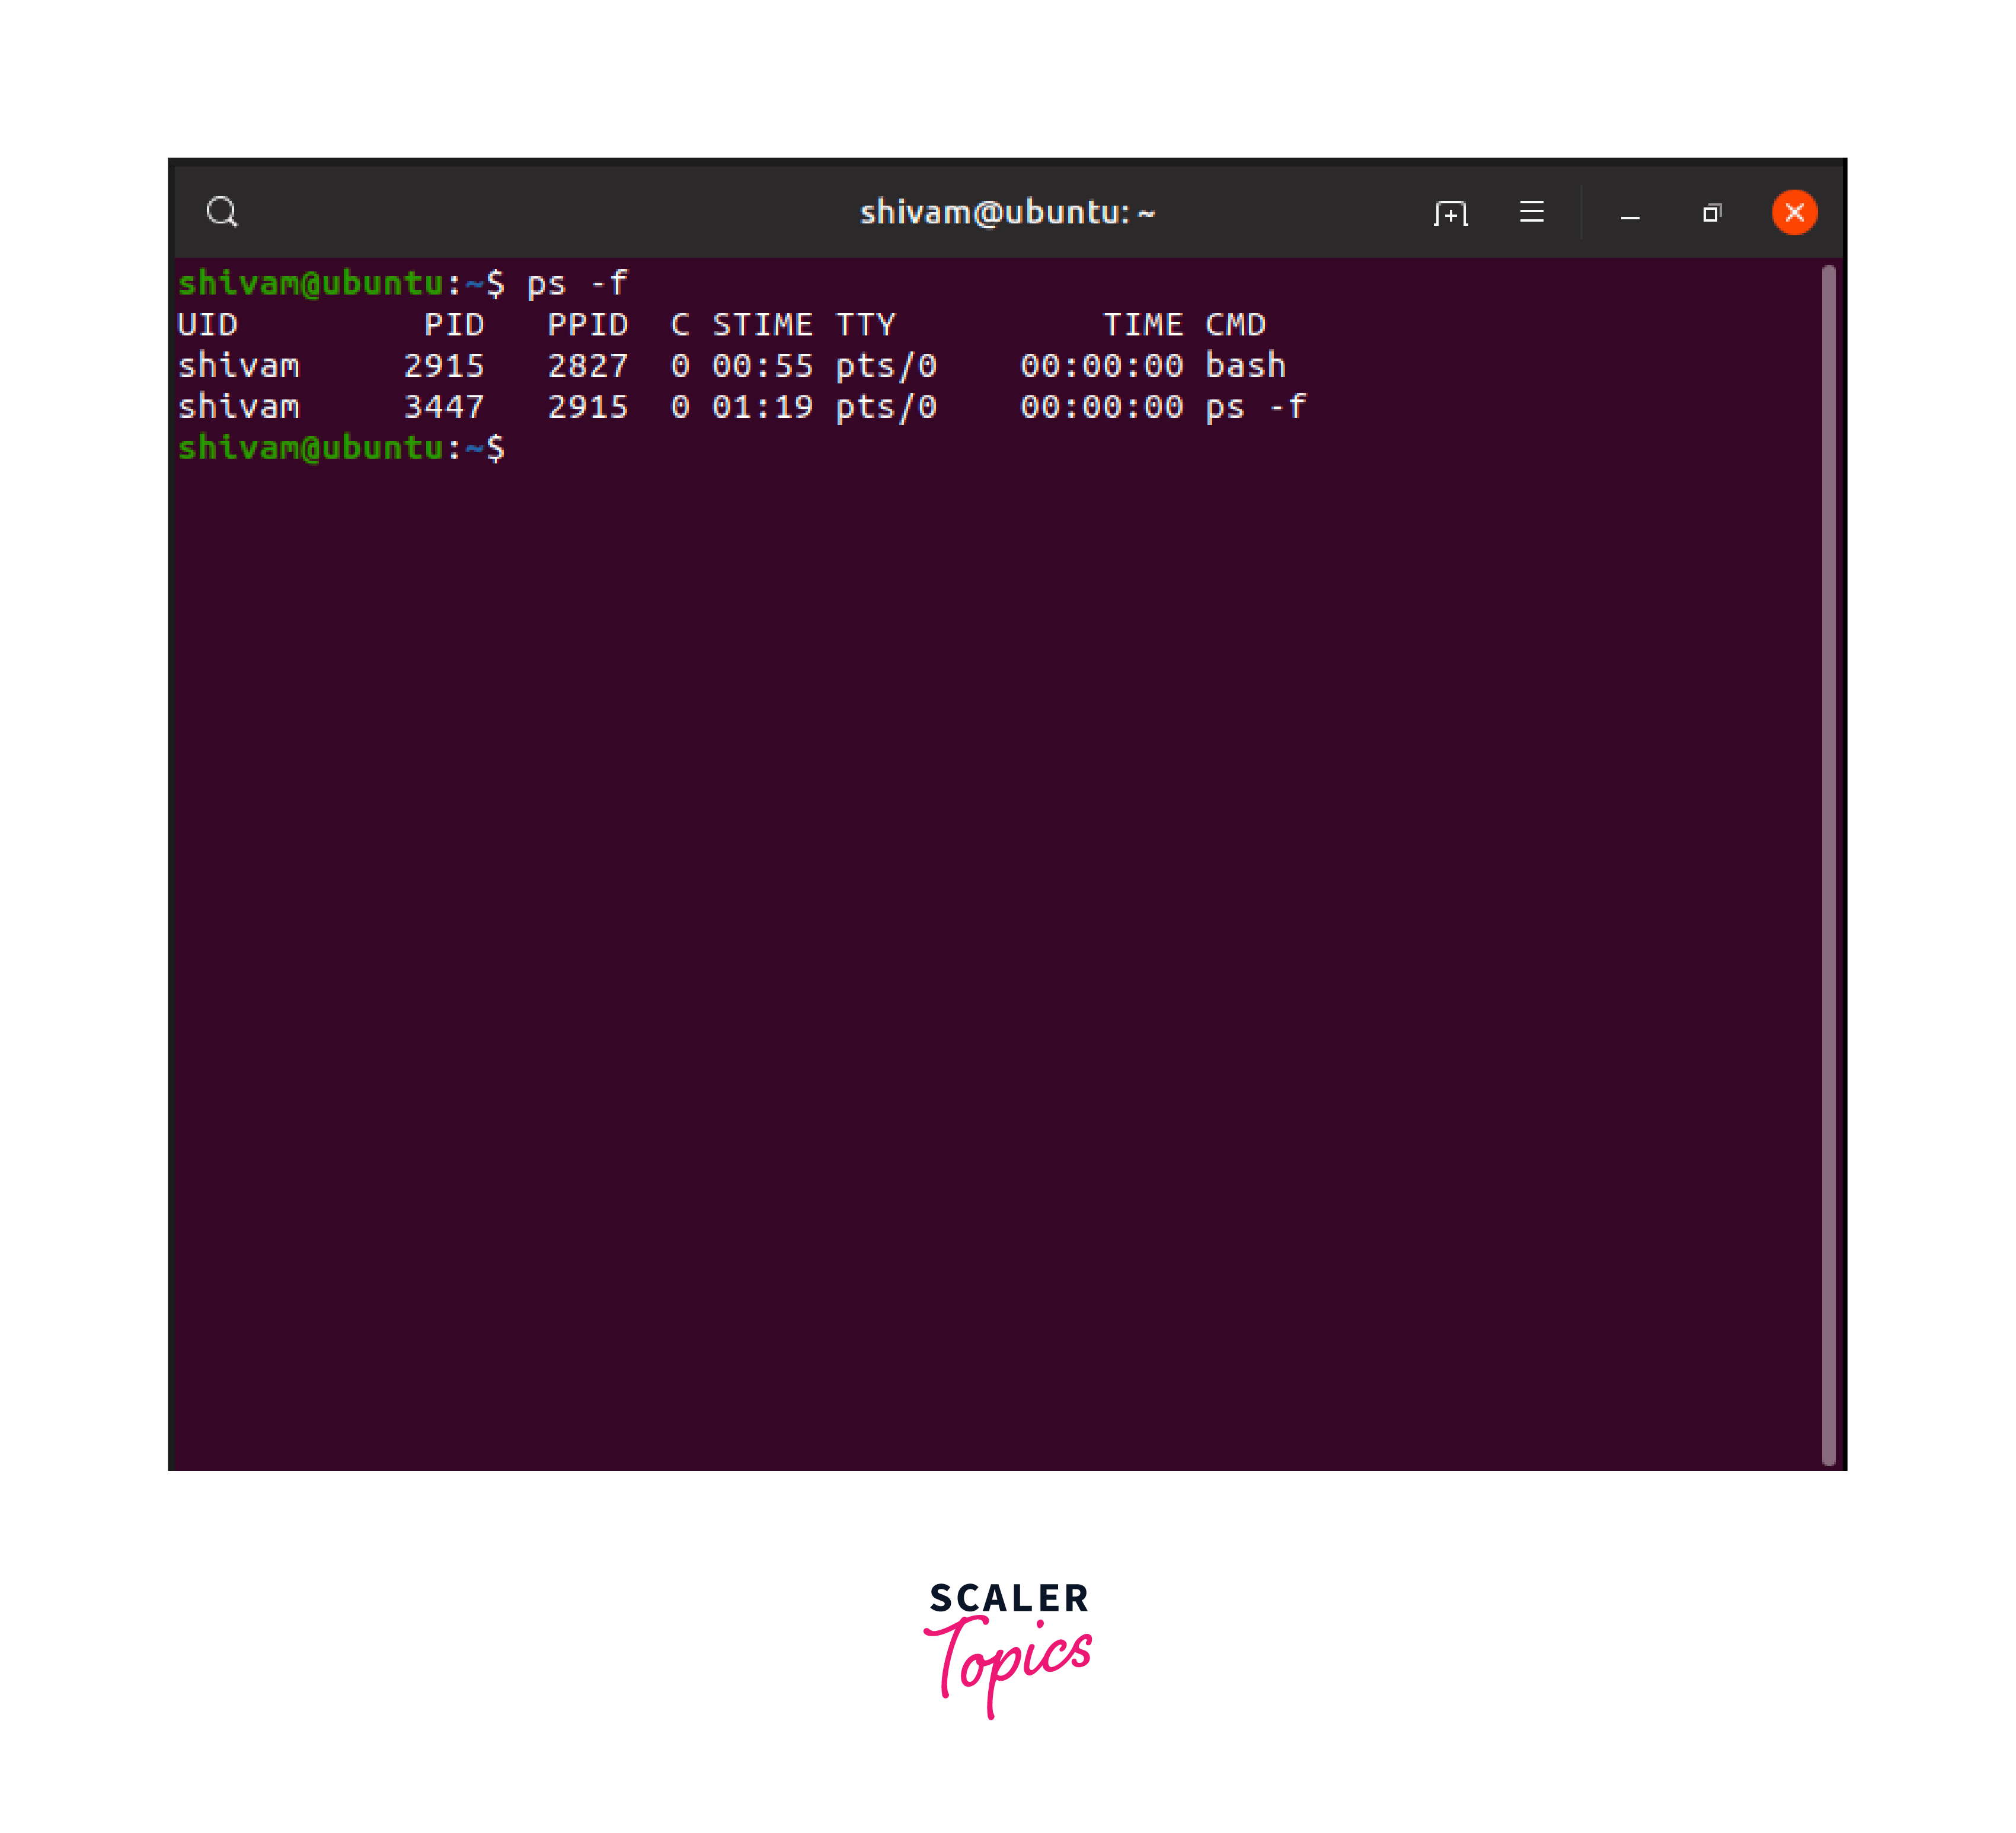Click the Scaler Topics logo
The image size is (2016, 1833).
coord(1008,1646)
